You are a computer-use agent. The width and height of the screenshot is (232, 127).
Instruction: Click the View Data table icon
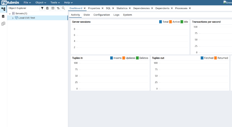coord(53,8)
